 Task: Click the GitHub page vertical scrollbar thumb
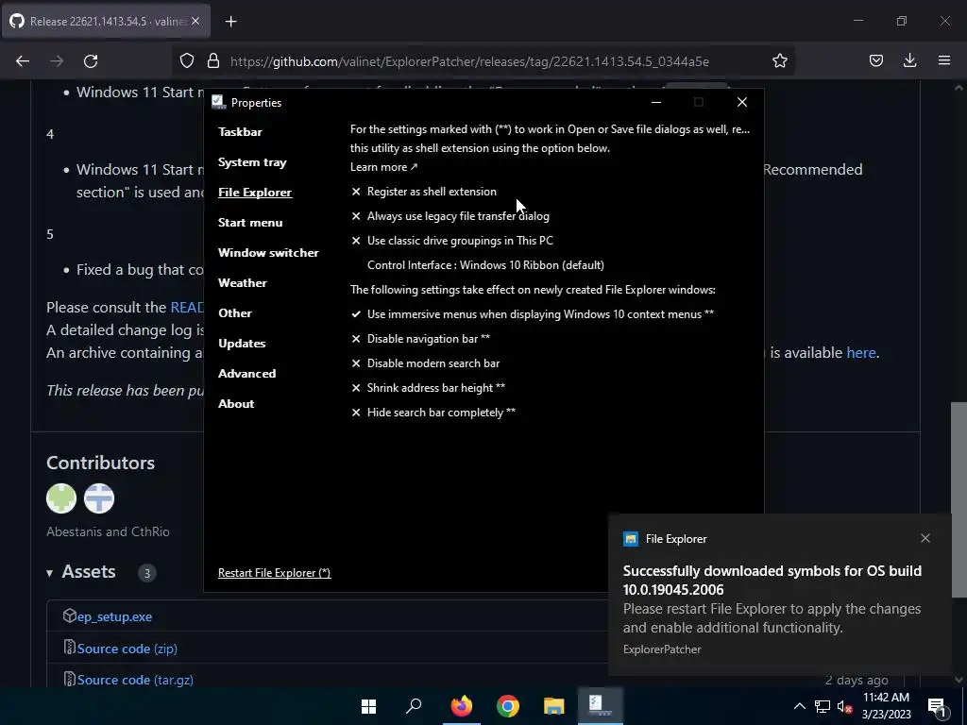959,499
